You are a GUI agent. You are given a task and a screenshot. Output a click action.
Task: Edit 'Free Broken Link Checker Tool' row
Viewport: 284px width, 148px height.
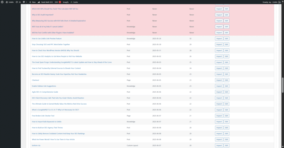[226, 116]
